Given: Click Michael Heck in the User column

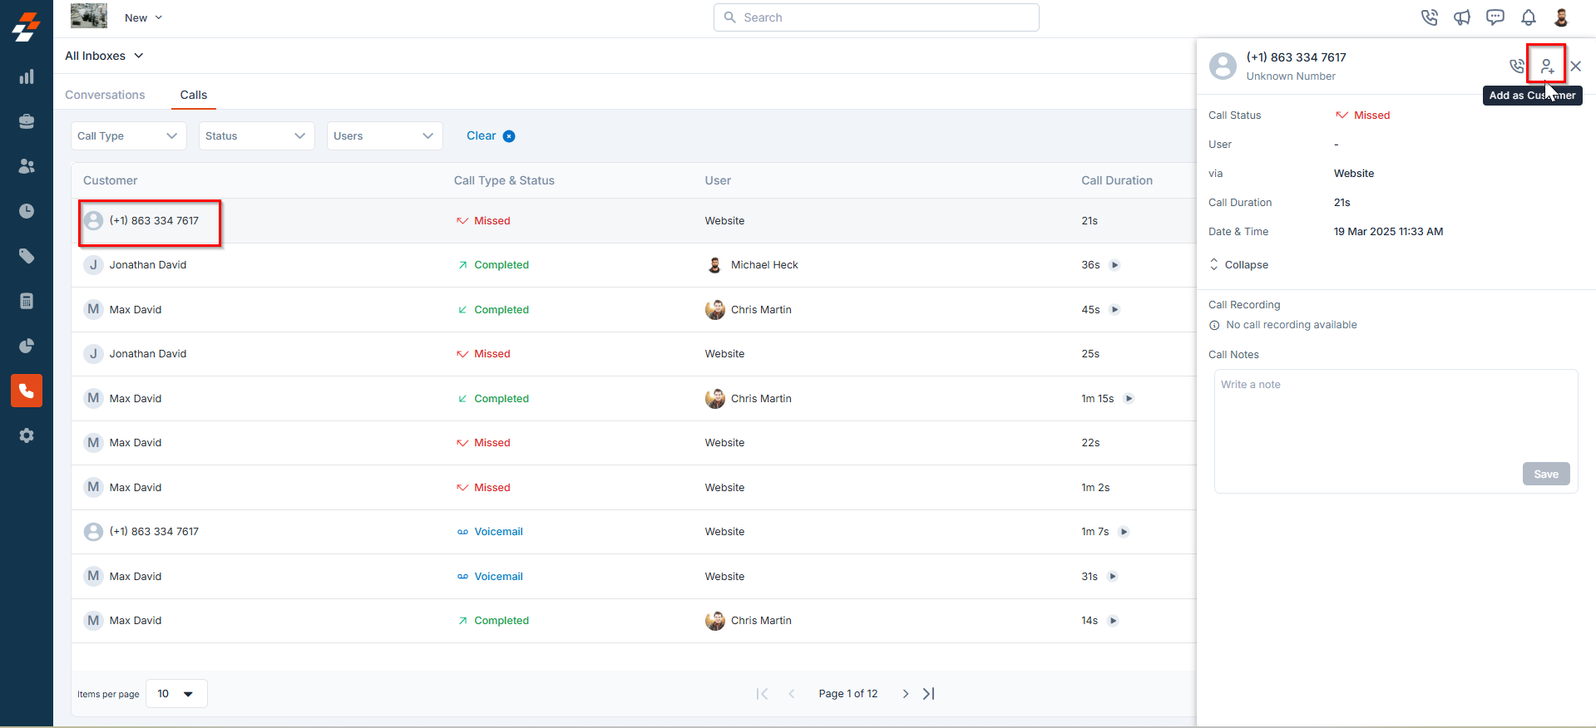Looking at the screenshot, I should click(764, 265).
